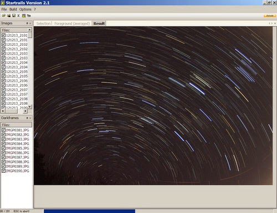Toggle the IMGP0387.JPG darkframe checkbox
The width and height of the screenshot is (277, 213).
[3, 157]
